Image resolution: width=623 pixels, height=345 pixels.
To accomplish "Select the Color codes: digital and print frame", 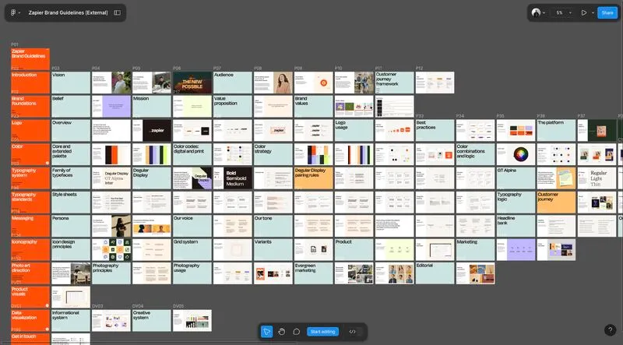I will (x=192, y=154).
